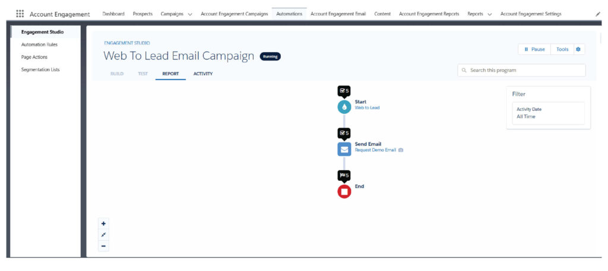This screenshot has height=271, width=608.
Task: Open the gear settings icon beside Tools
Action: (578, 50)
